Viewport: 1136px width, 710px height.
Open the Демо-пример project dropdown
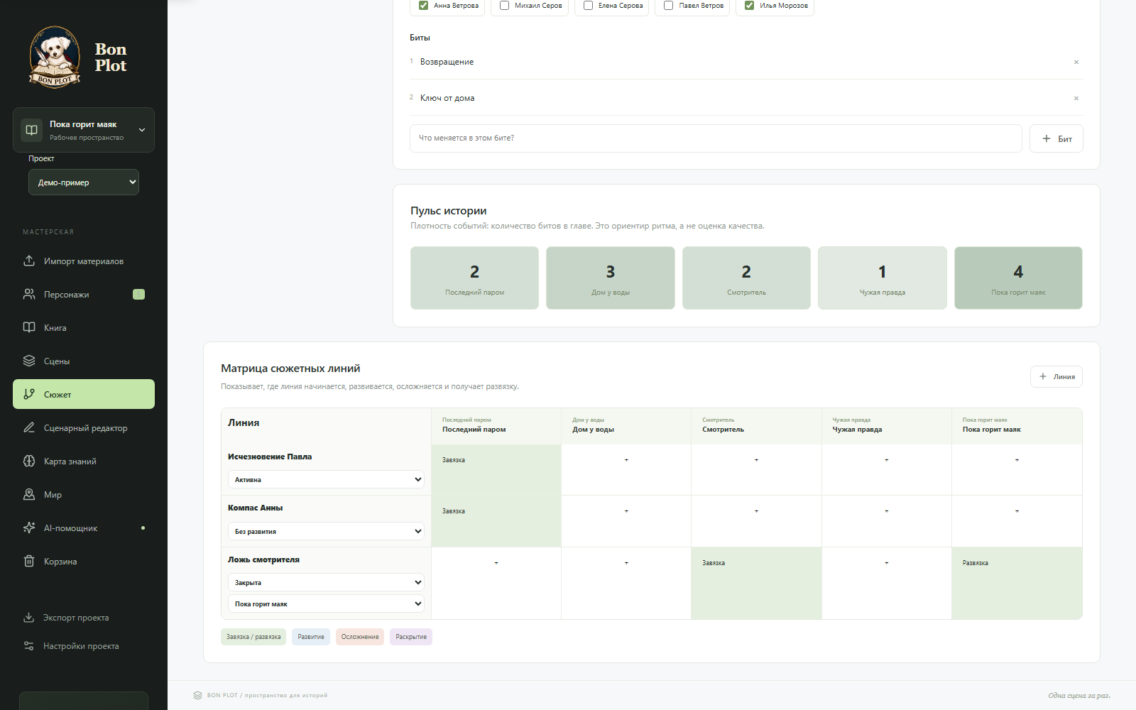click(x=84, y=182)
